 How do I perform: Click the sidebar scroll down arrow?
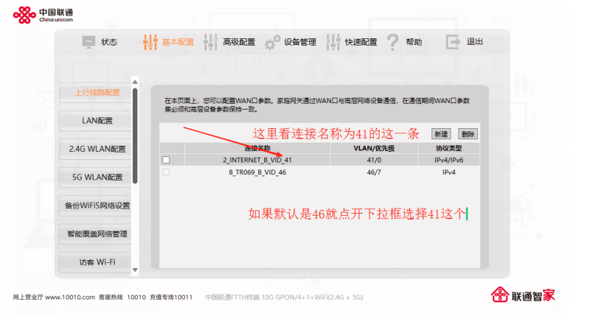[135, 270]
